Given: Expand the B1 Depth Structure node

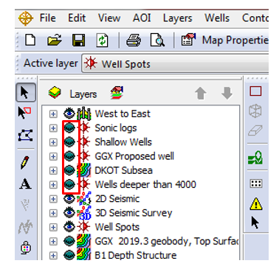Looking at the screenshot, I should [53, 256].
